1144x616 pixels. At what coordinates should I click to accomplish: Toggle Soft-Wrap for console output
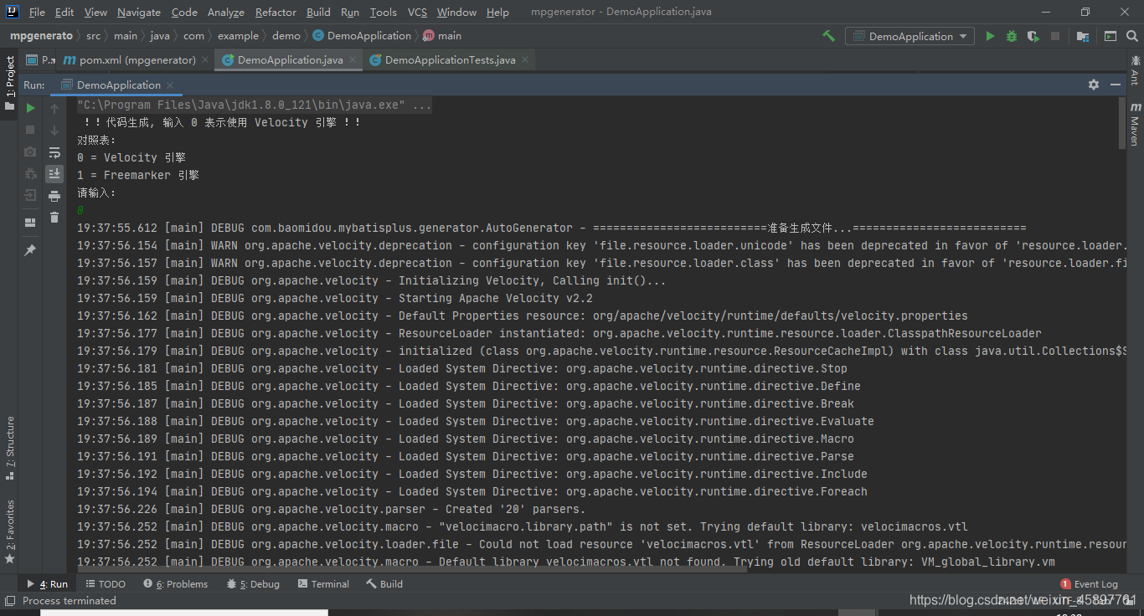pyautogui.click(x=54, y=152)
